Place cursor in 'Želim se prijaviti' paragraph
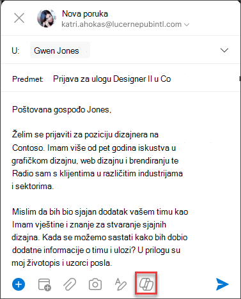This screenshot has width=241, height=299. click(97, 160)
